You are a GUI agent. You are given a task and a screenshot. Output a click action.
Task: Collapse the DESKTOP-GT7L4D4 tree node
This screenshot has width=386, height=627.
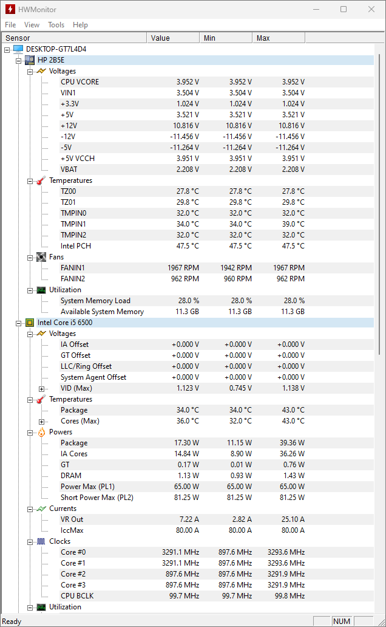5,49
